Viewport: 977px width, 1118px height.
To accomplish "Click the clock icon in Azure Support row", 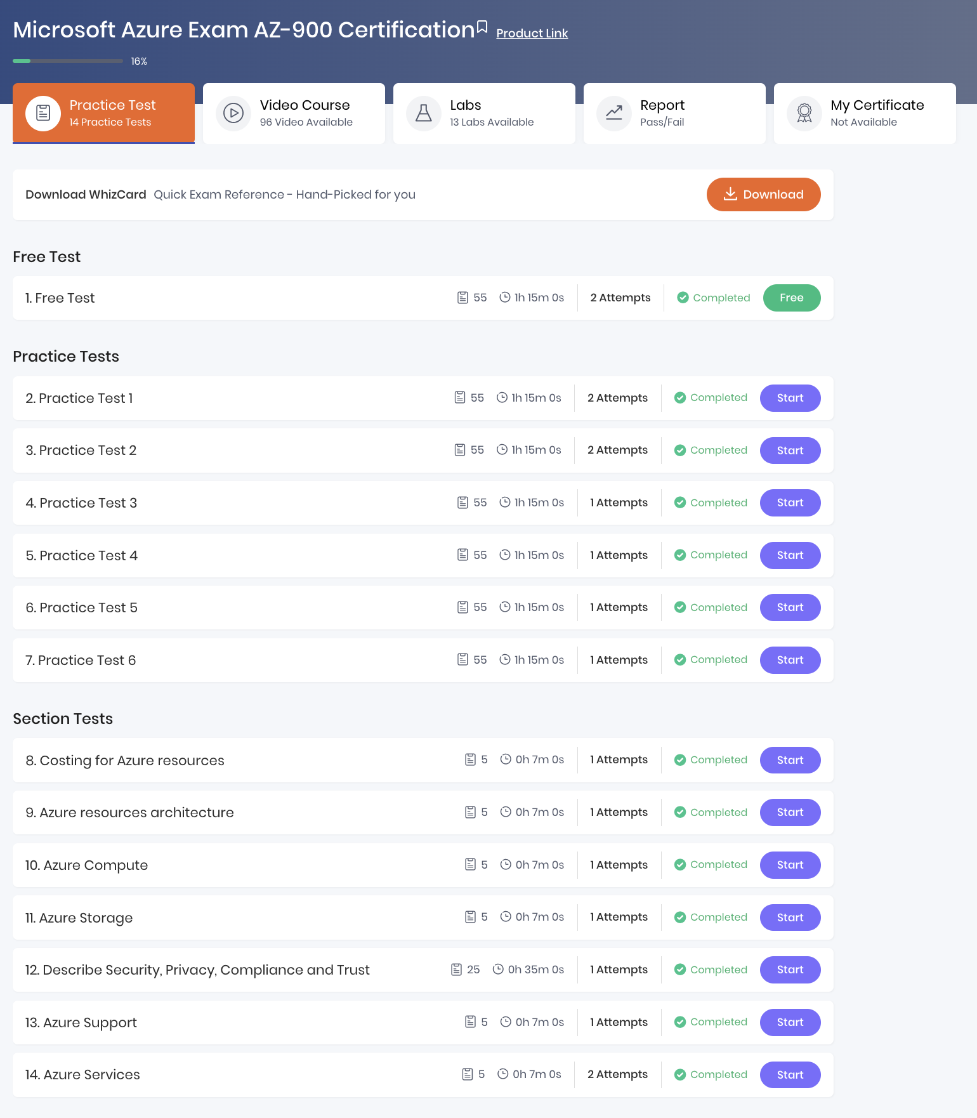I will click(506, 1022).
